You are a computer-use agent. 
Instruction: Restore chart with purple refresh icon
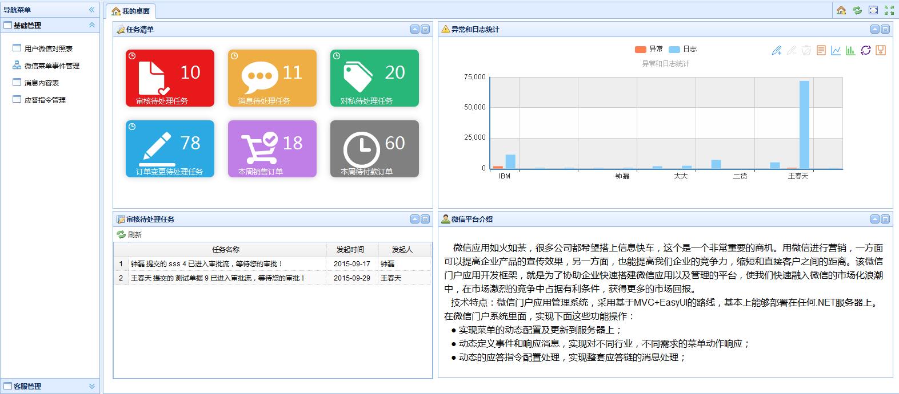tap(866, 50)
